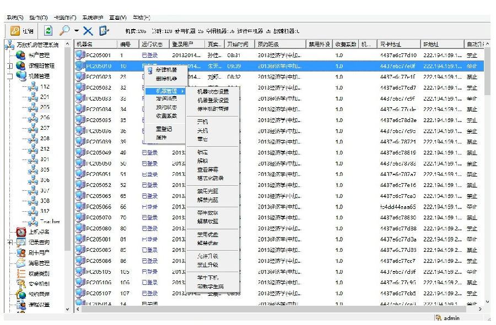The width and height of the screenshot is (496, 325).
Task: Click the horizontal scrollbar under machine list
Action: click(276, 309)
